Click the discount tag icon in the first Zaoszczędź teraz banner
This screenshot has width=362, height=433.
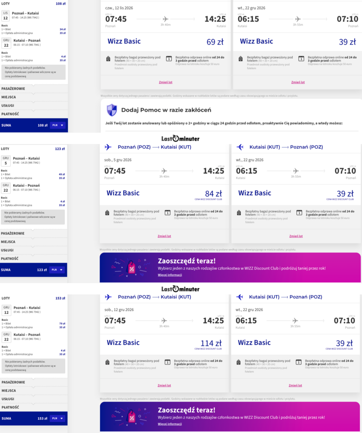click(131, 268)
